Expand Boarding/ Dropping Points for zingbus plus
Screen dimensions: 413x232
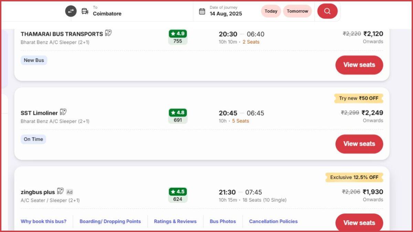click(110, 221)
